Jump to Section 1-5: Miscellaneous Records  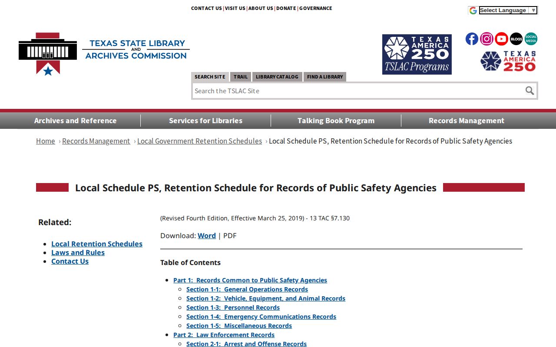[x=239, y=326]
